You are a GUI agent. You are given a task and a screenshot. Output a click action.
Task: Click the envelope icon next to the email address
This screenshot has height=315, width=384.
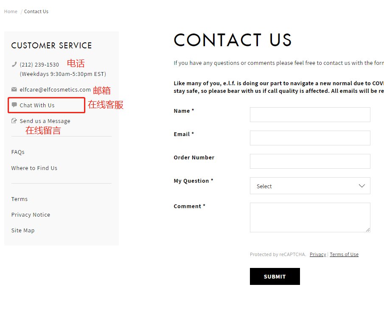click(x=14, y=89)
